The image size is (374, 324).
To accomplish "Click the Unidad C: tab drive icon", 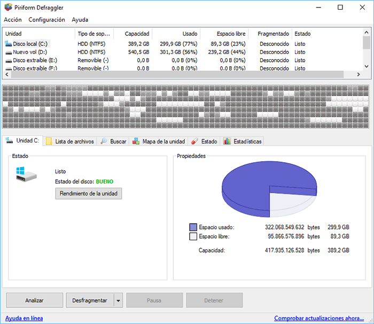I will (9, 140).
